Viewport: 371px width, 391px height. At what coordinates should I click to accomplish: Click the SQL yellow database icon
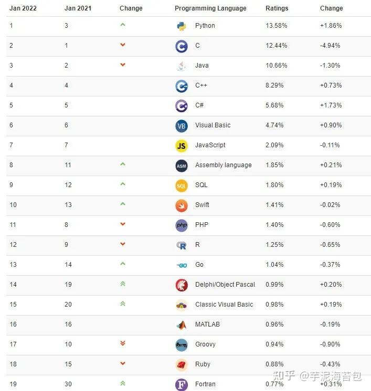pos(182,185)
